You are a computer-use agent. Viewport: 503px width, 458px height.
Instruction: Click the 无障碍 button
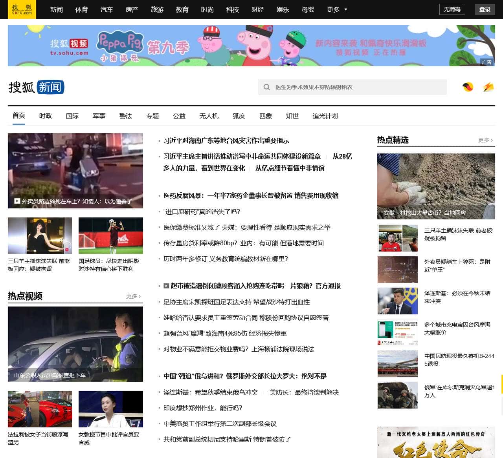[x=452, y=9]
